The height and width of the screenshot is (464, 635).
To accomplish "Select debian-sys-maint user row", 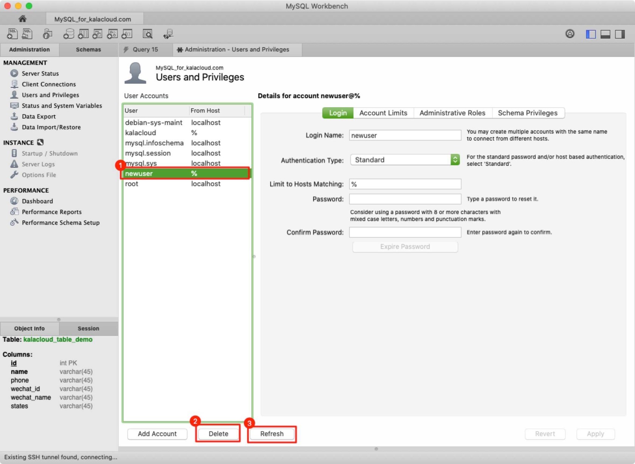I will pyautogui.click(x=187, y=122).
